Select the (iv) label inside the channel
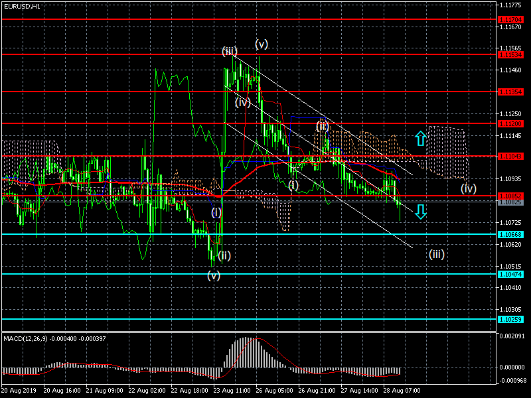The image size is (531, 398). pos(242,102)
